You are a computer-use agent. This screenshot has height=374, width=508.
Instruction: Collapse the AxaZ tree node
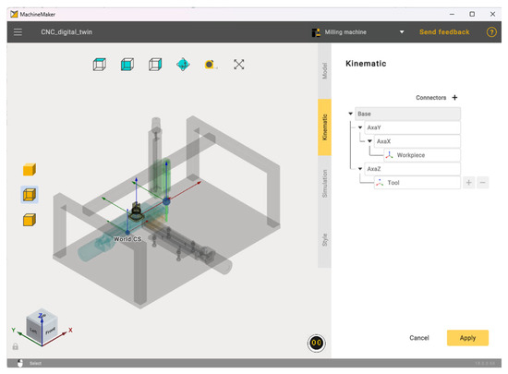point(360,169)
